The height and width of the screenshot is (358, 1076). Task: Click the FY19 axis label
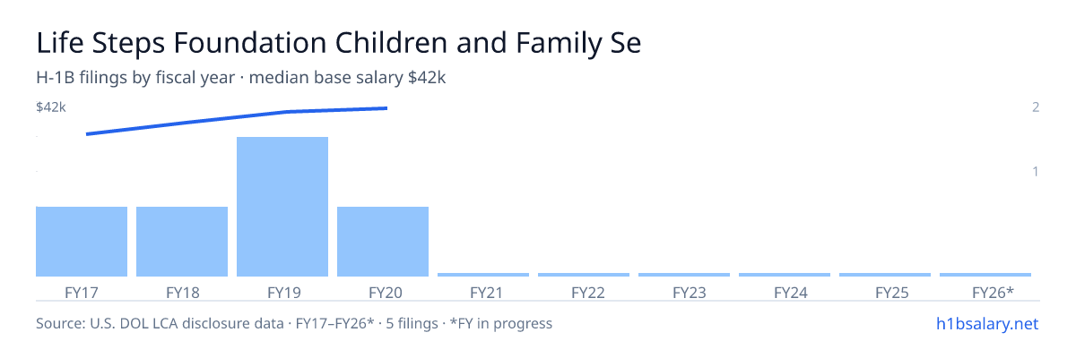[x=282, y=293]
